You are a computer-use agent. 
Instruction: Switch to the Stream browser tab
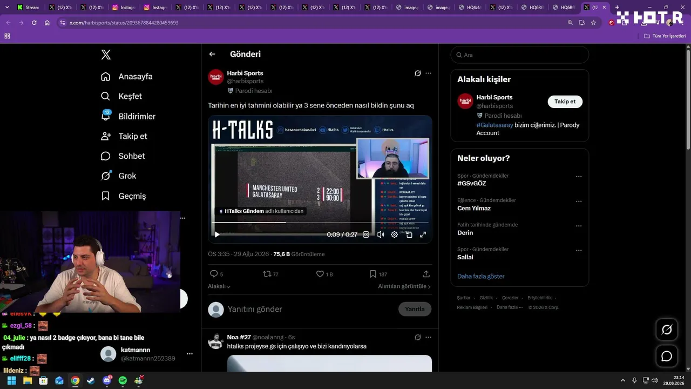click(x=28, y=8)
